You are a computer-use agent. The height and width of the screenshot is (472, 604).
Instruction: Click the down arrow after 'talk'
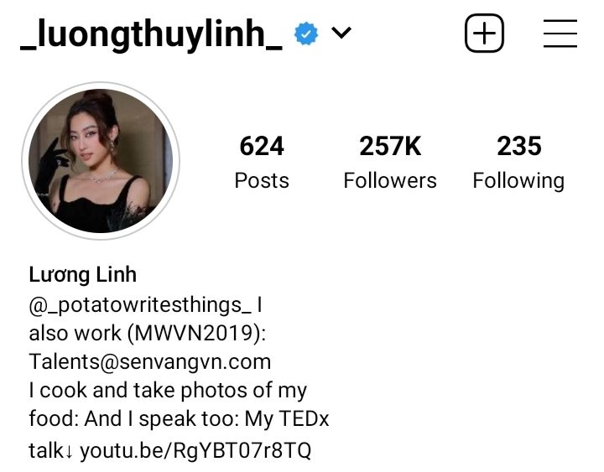click(x=69, y=452)
